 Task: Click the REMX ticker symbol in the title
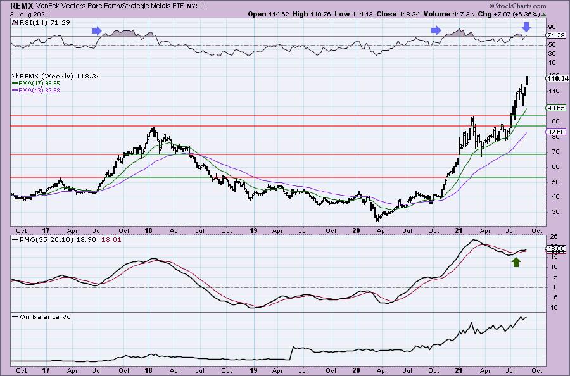(x=22, y=6)
